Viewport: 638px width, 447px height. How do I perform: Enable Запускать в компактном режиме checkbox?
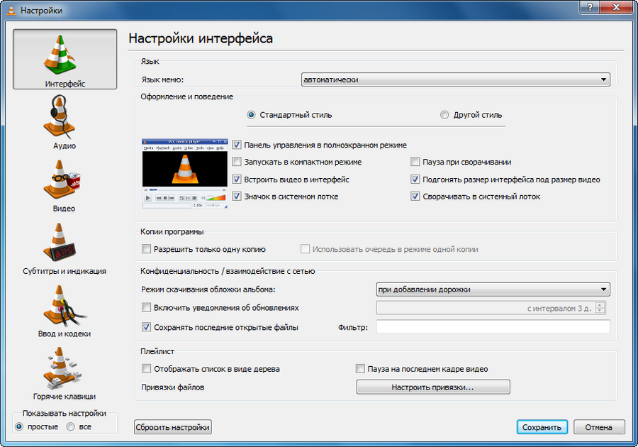pyautogui.click(x=237, y=162)
